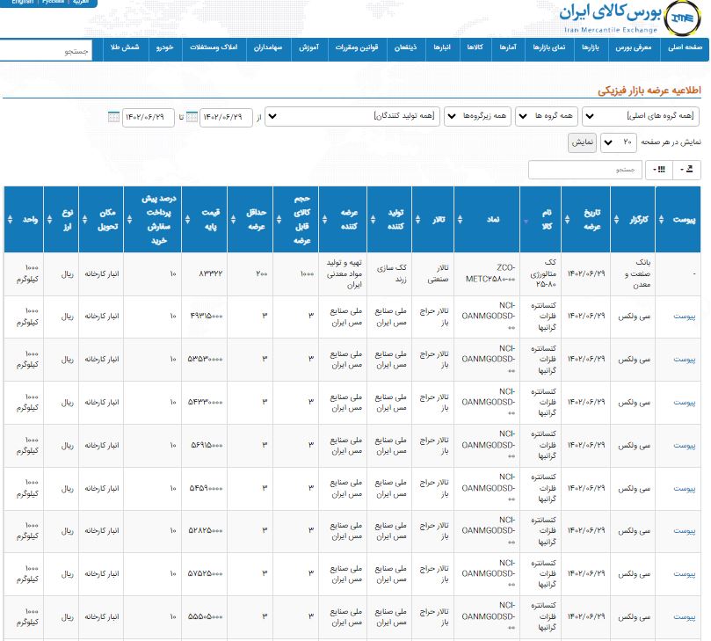Open the column visibility grid icon menu
Screen dimensions: 711x641
click(659, 170)
